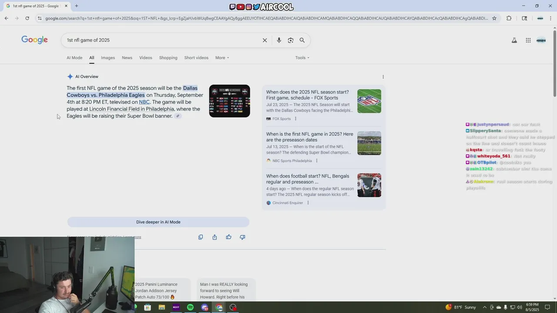Go back to the previous page
The image size is (557, 313).
[6, 18]
